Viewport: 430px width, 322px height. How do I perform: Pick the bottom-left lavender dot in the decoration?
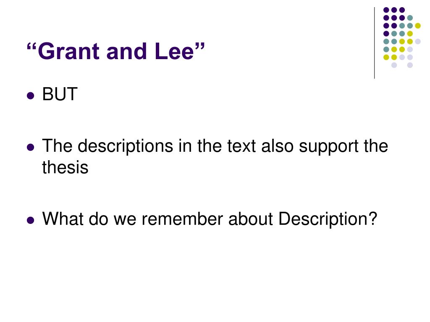[394, 65]
